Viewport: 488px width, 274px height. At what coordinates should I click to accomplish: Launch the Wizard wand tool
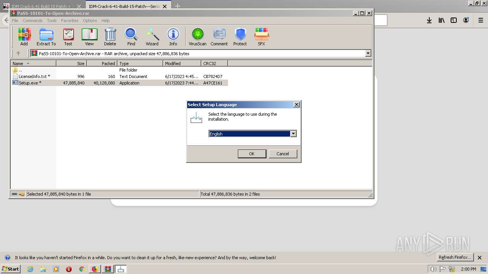(x=152, y=37)
